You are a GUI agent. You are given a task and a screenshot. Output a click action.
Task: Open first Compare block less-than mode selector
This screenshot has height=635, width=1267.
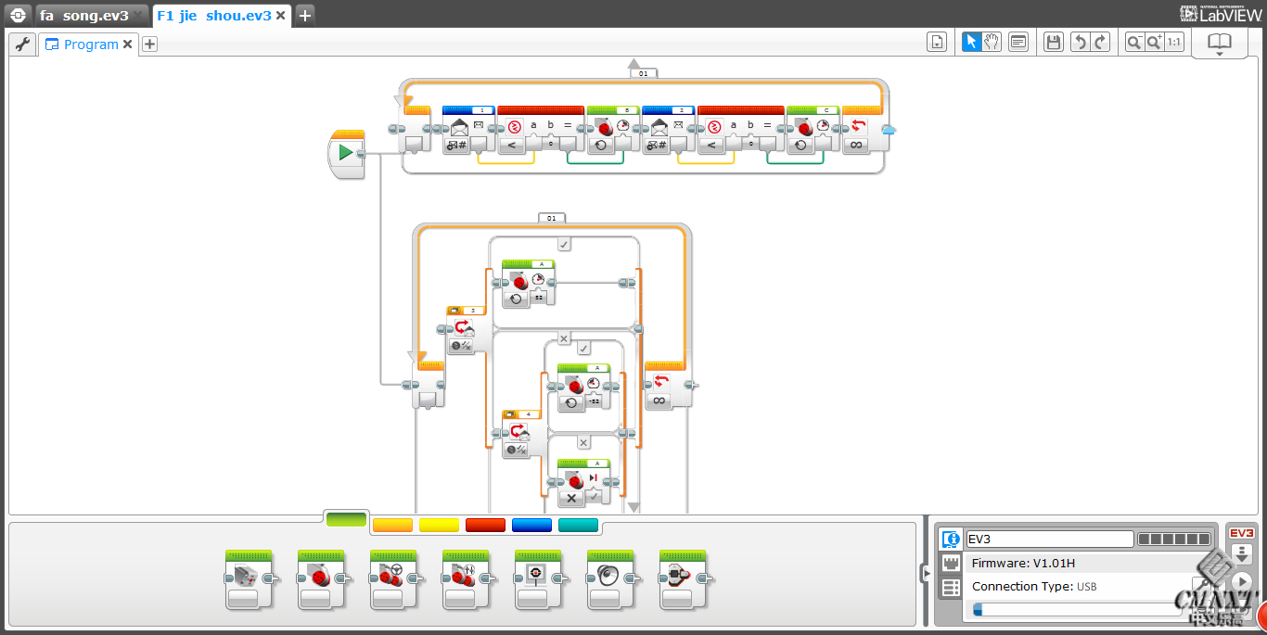click(x=510, y=146)
